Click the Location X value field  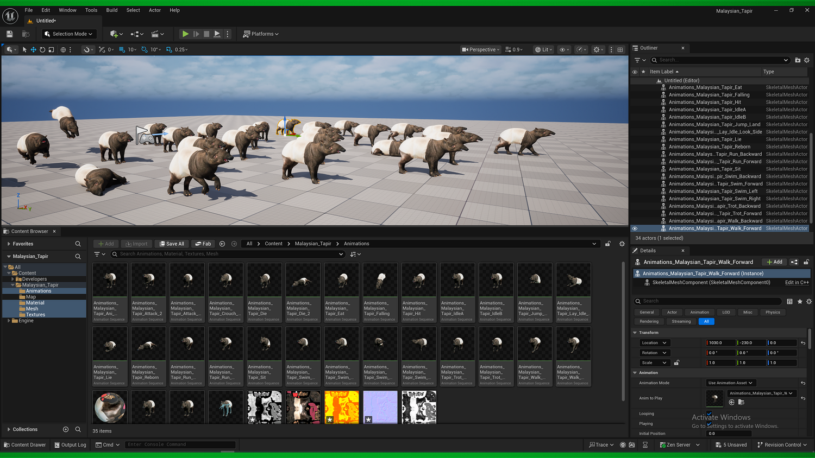tap(720, 343)
